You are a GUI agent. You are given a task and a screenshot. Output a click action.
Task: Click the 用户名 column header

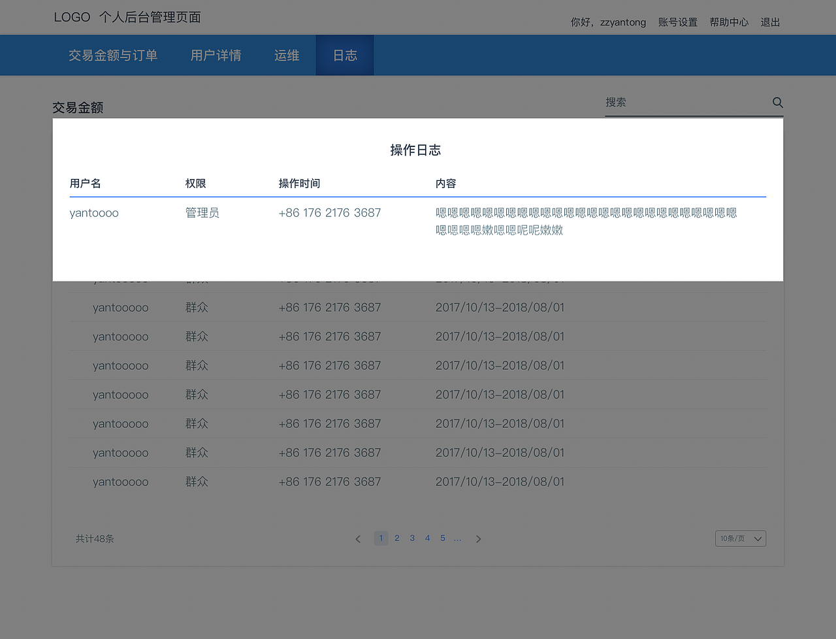[x=86, y=184]
